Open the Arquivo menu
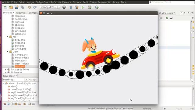The height and width of the screenshot is (110, 195). pos(6,2)
